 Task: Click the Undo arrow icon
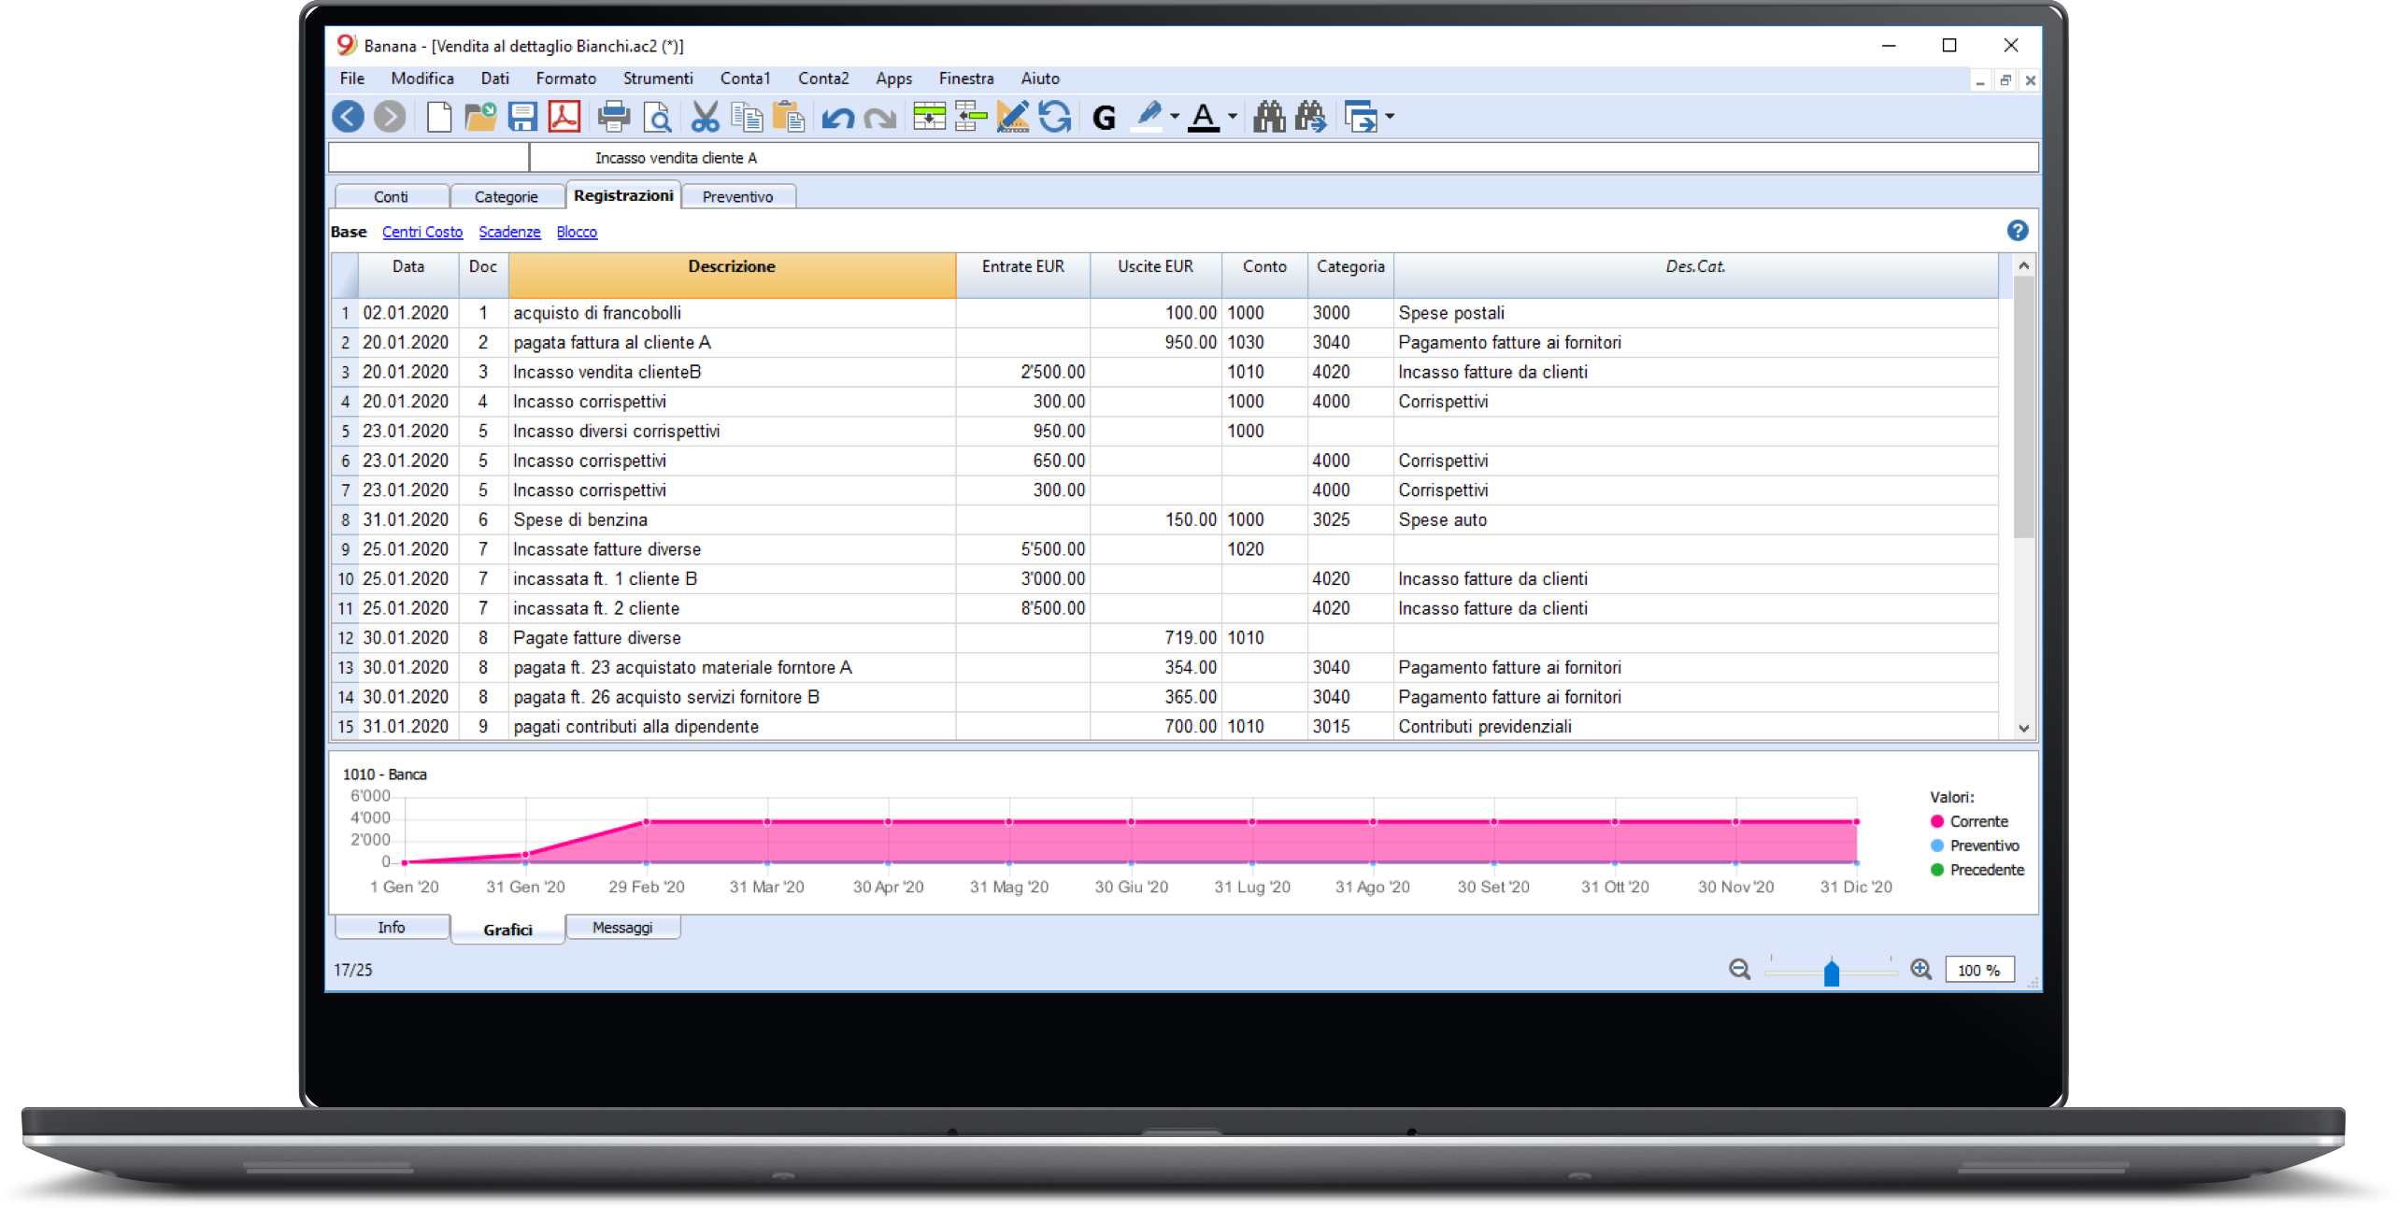coord(837,118)
